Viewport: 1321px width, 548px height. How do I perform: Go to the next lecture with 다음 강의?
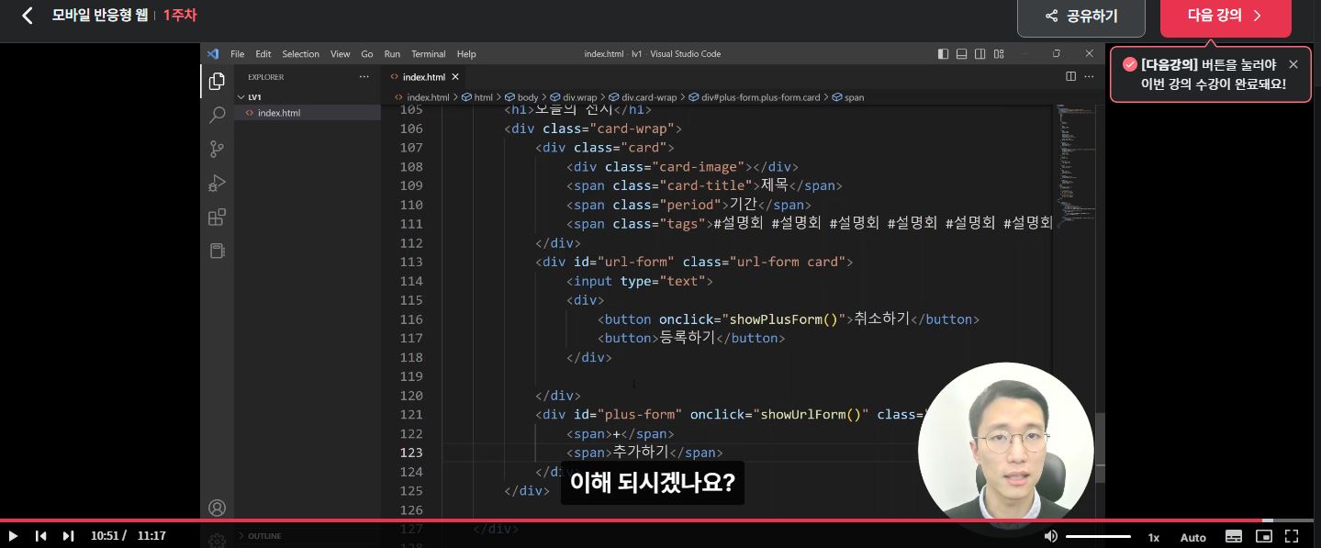pos(1226,16)
